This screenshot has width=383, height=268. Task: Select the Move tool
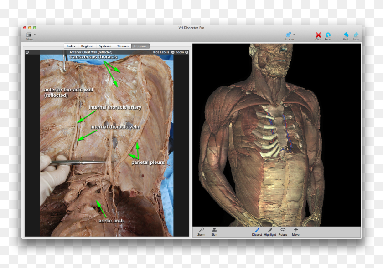point(295,232)
